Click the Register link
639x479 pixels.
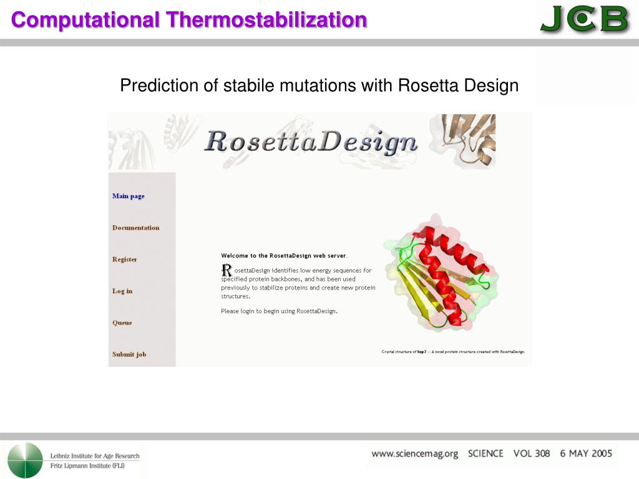click(x=125, y=259)
